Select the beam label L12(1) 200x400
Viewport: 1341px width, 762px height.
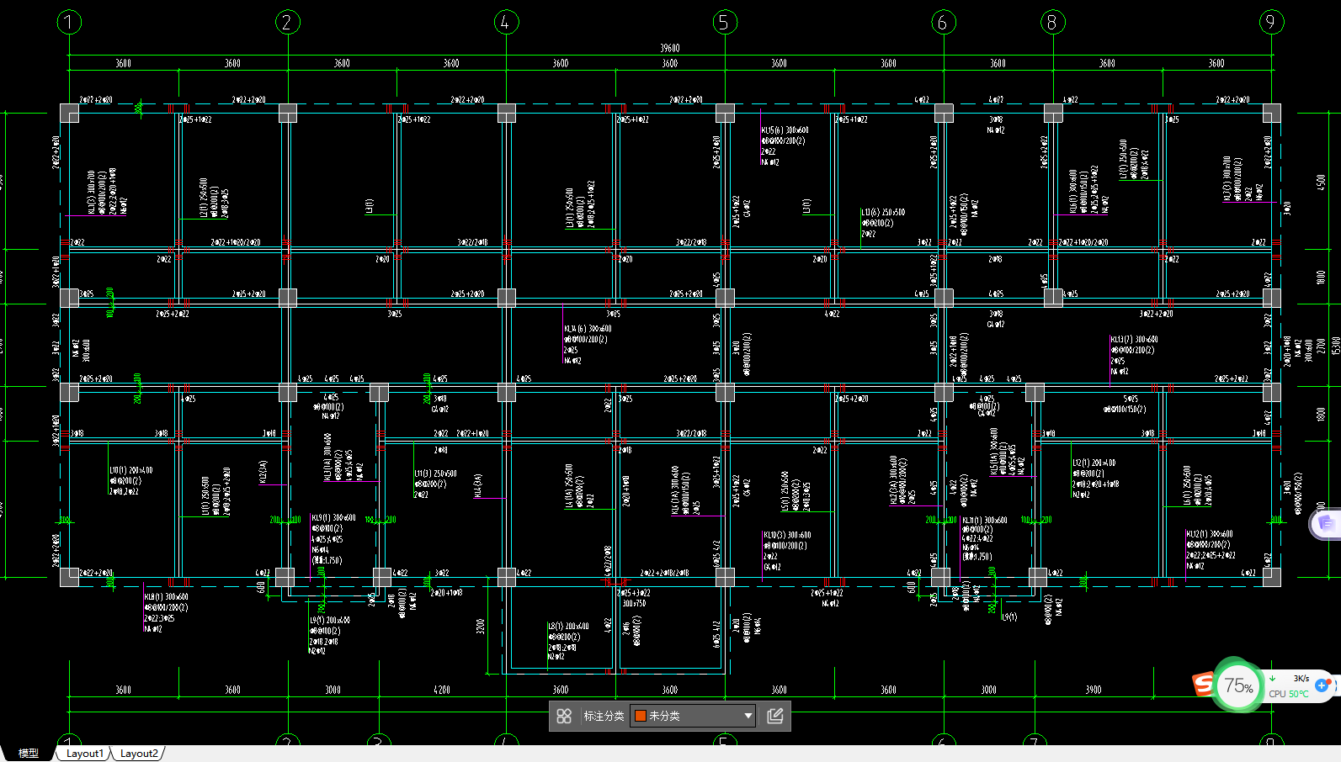(x=1094, y=463)
